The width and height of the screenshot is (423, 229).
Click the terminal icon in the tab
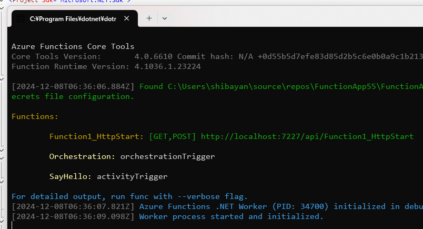point(21,18)
